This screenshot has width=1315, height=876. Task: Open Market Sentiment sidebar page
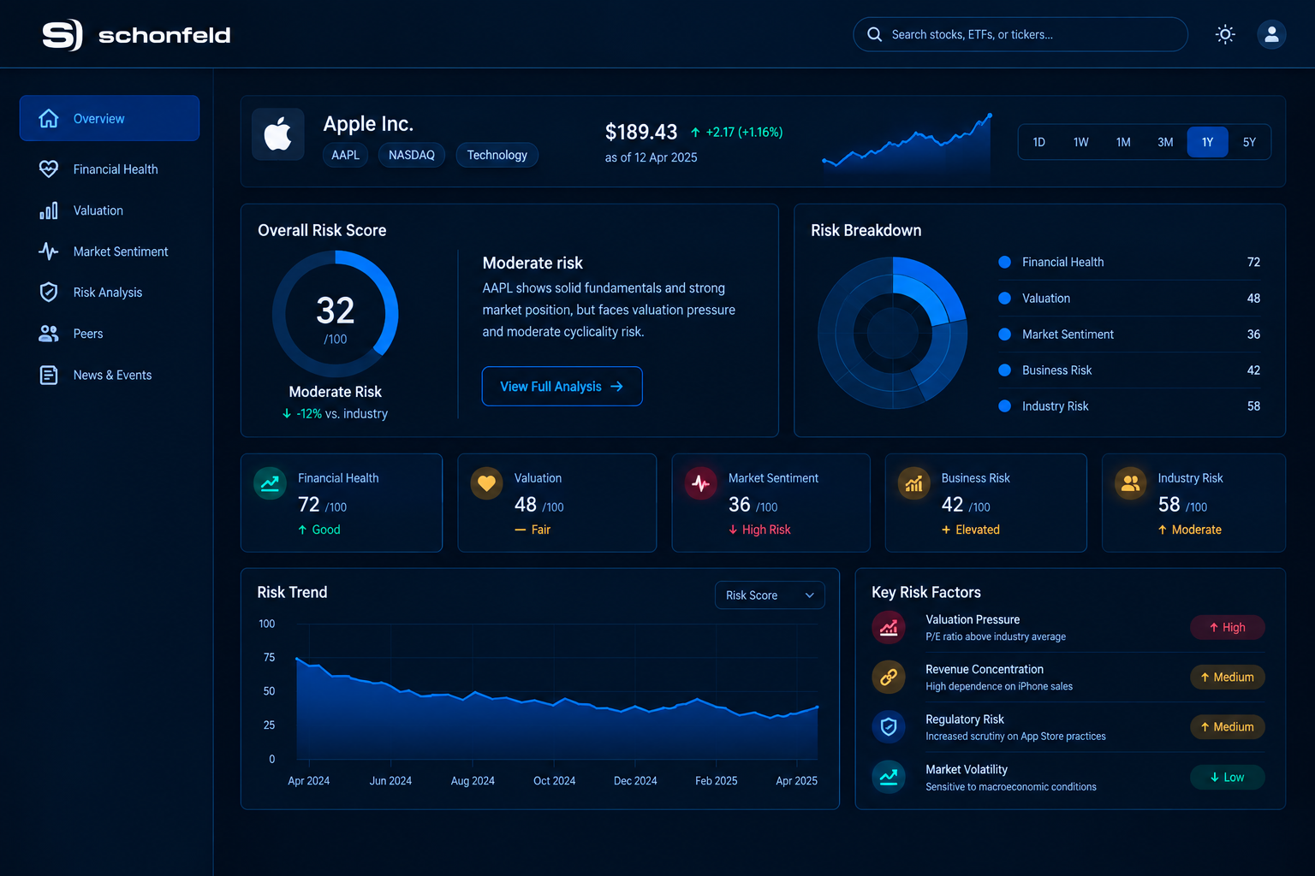pyautogui.click(x=110, y=252)
